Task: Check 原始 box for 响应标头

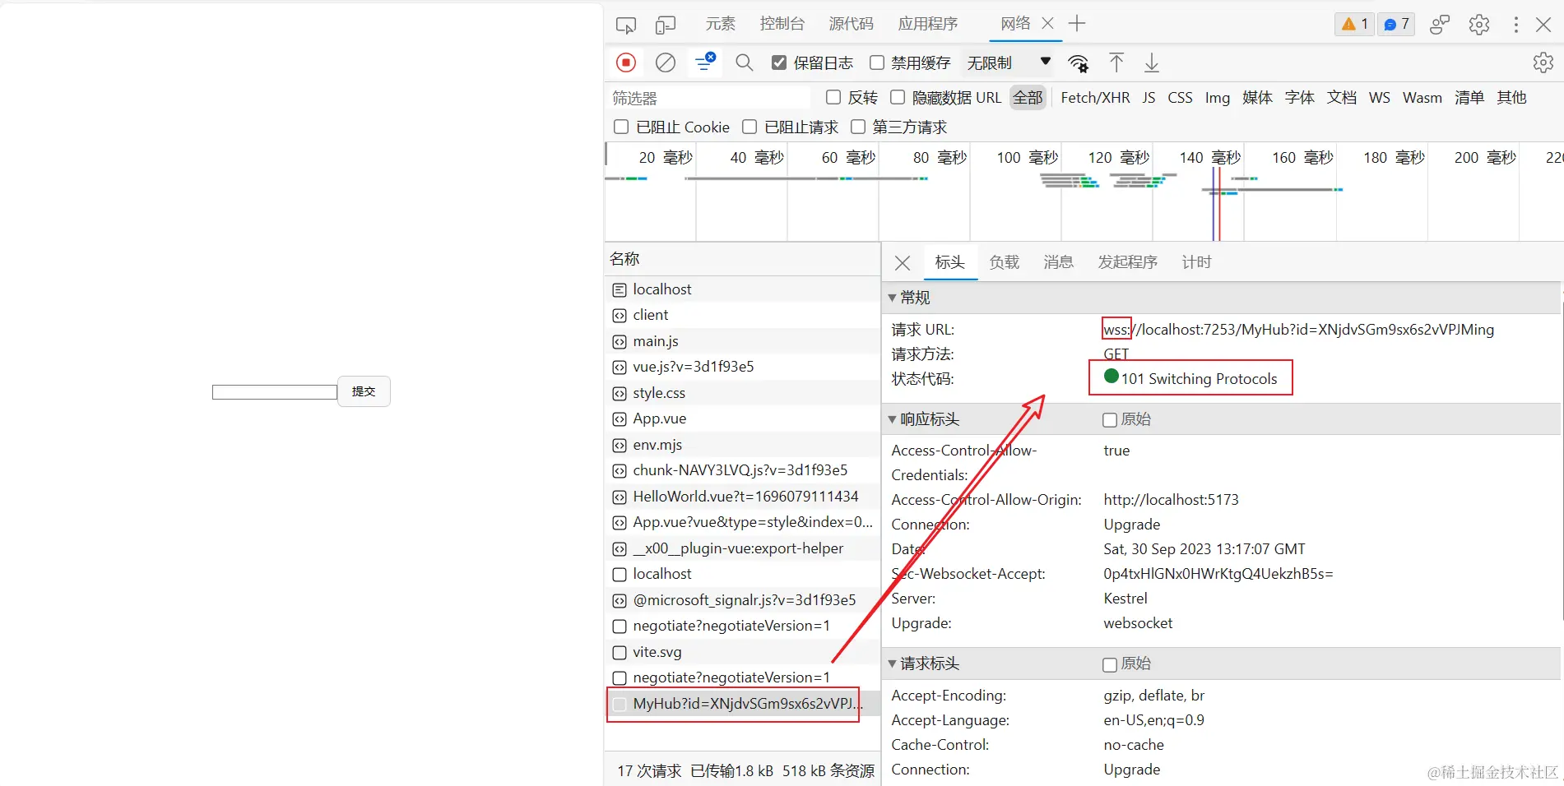Action: (x=1110, y=420)
